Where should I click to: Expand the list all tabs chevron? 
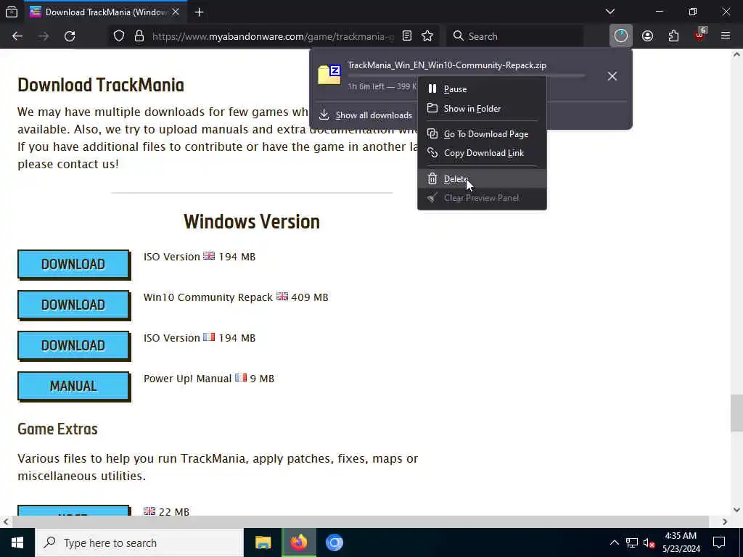pos(609,12)
